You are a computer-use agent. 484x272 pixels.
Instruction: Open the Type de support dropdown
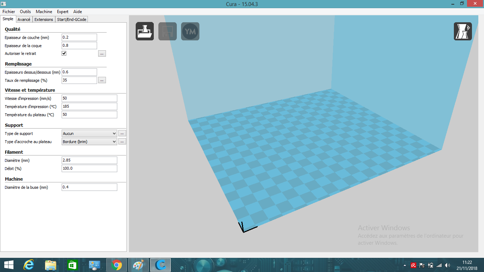coord(89,134)
